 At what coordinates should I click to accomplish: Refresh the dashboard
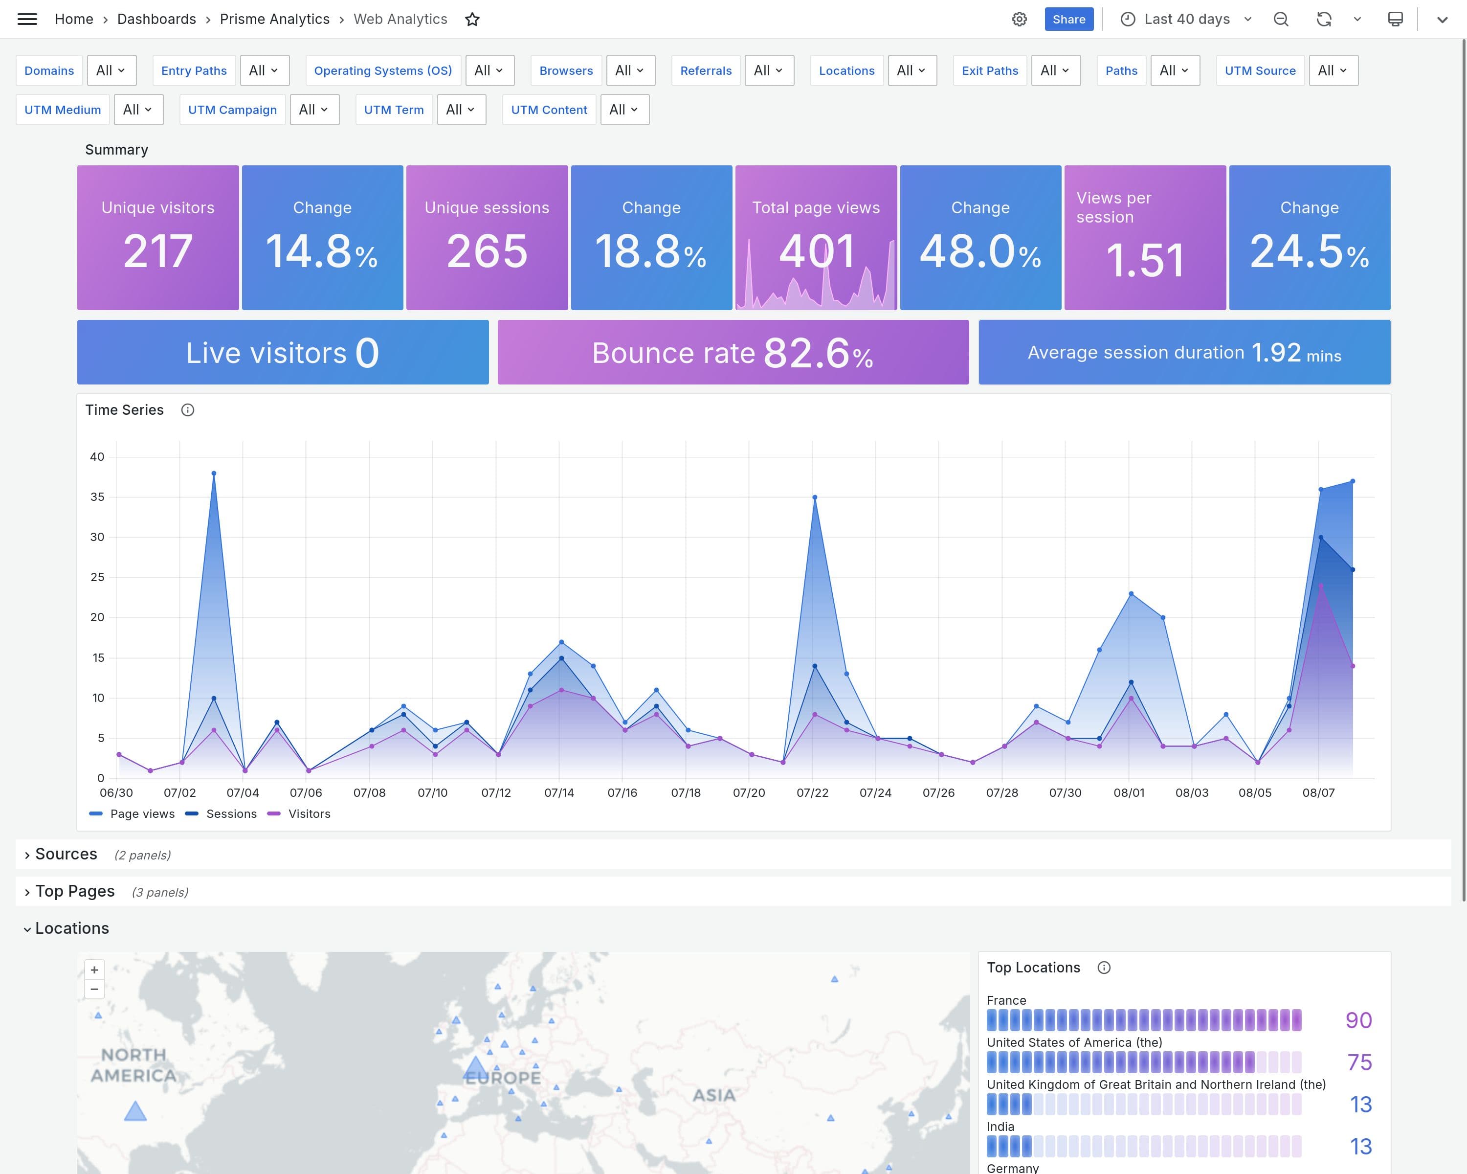(x=1323, y=19)
